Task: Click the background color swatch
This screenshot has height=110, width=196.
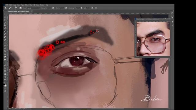Action: click(x=6, y=86)
